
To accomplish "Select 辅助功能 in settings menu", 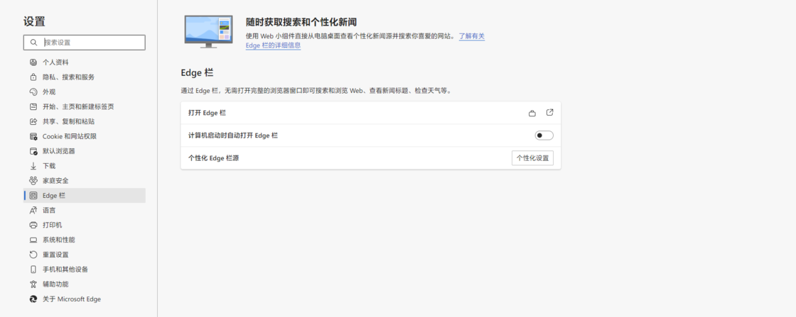I will pos(55,284).
